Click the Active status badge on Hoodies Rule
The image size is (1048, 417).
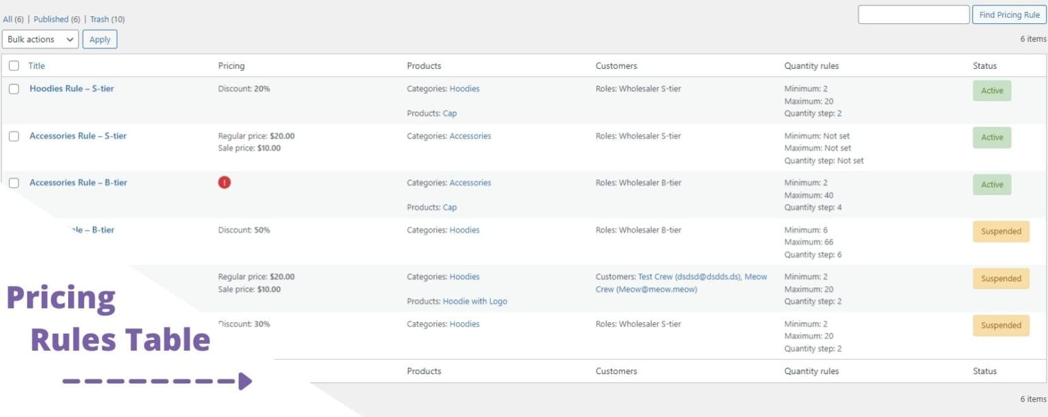click(x=991, y=90)
